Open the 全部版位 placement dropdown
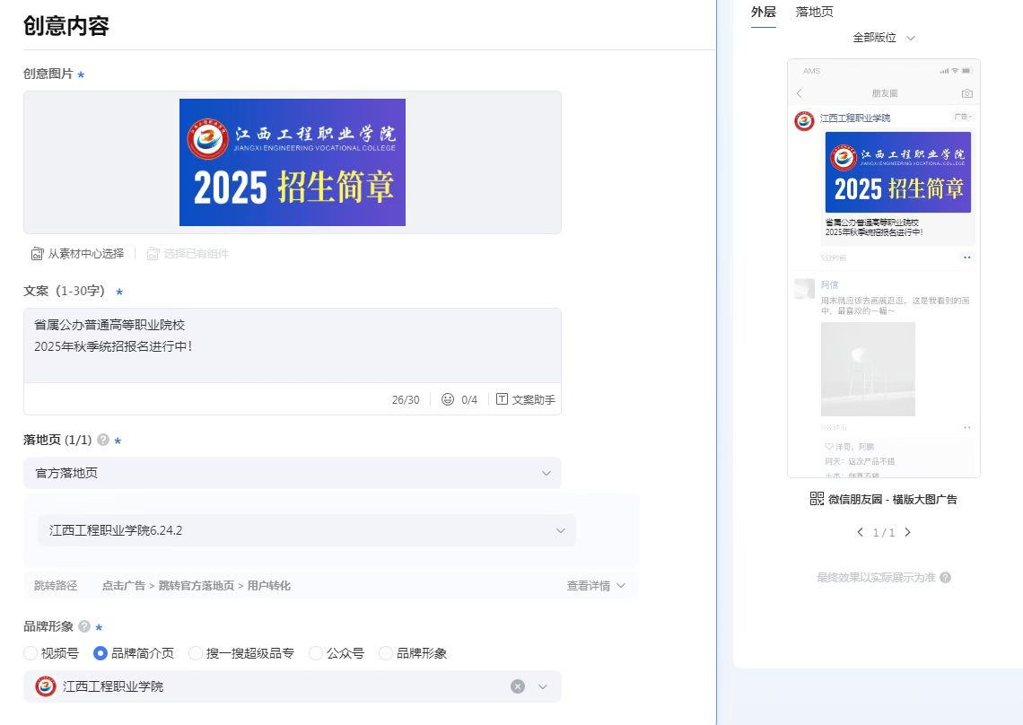 tap(884, 38)
